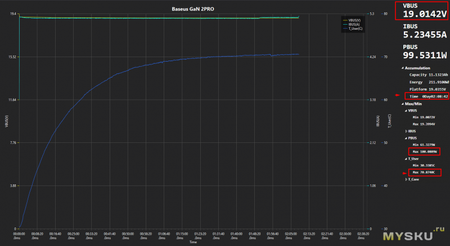This screenshot has width=450, height=246.
Task: Select the VBUS Min 19.0072V row
Action: pyautogui.click(x=424, y=117)
